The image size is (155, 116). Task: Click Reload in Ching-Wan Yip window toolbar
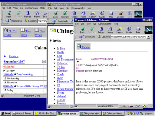coord(74,14)
